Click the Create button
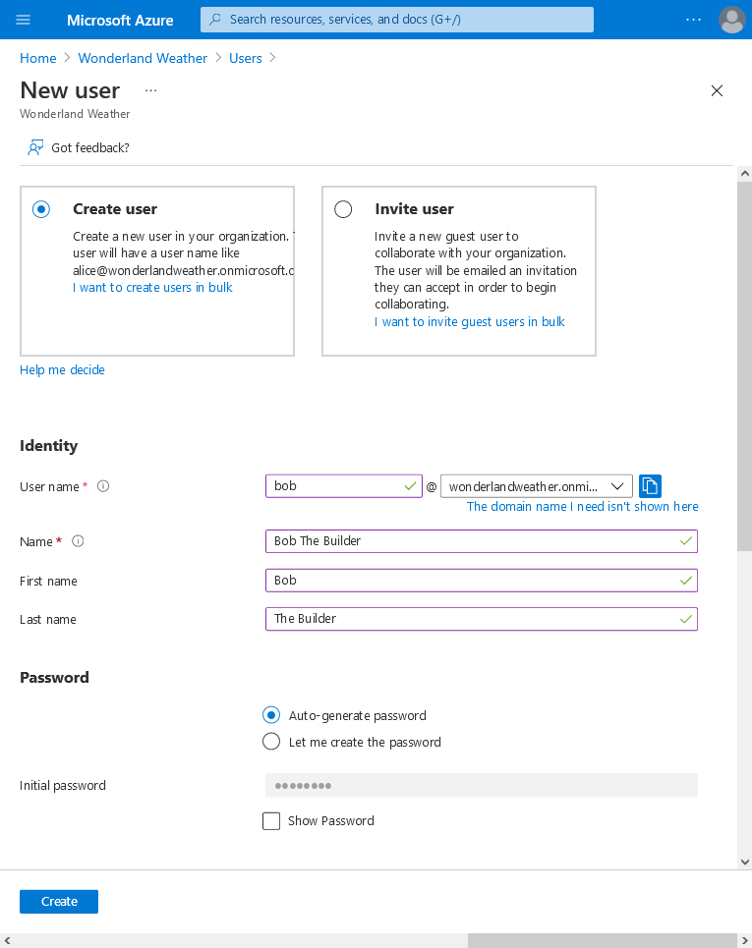Viewport: 752px width, 948px height. 58,901
